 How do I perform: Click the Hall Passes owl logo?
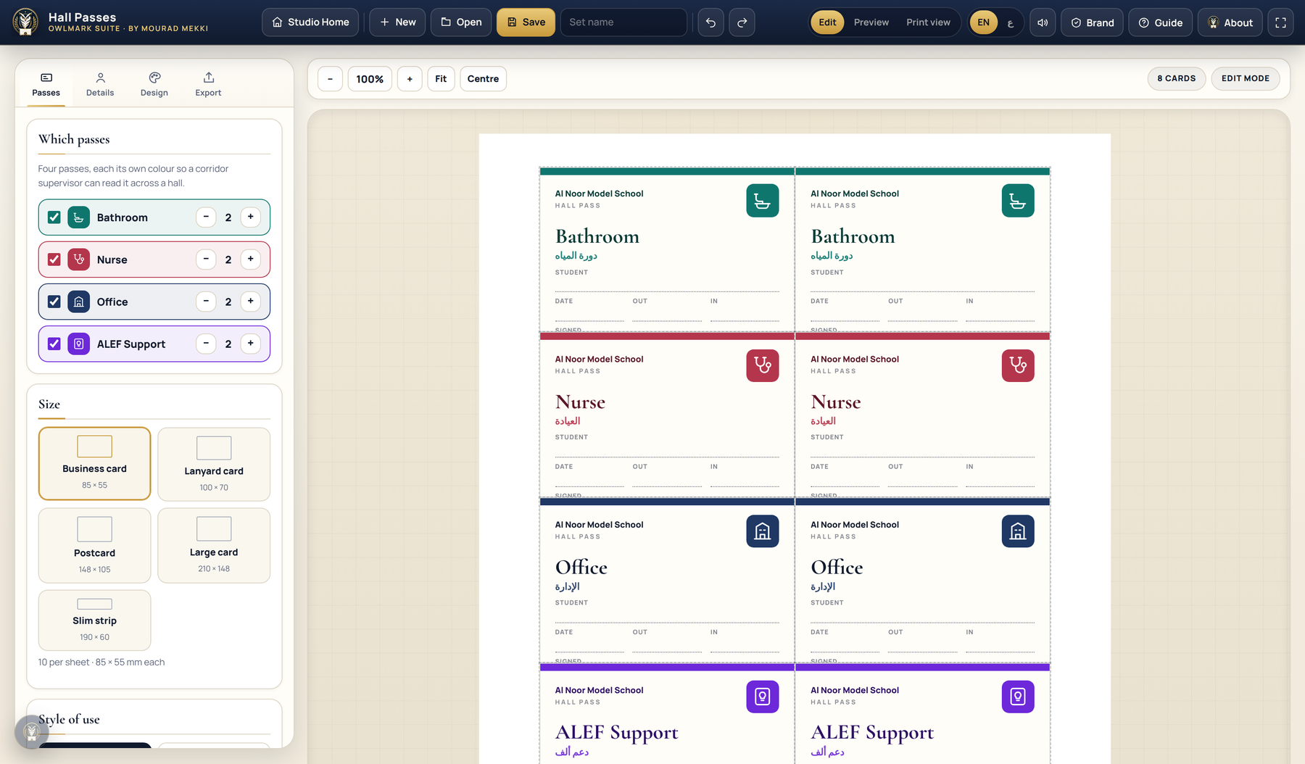click(x=26, y=22)
